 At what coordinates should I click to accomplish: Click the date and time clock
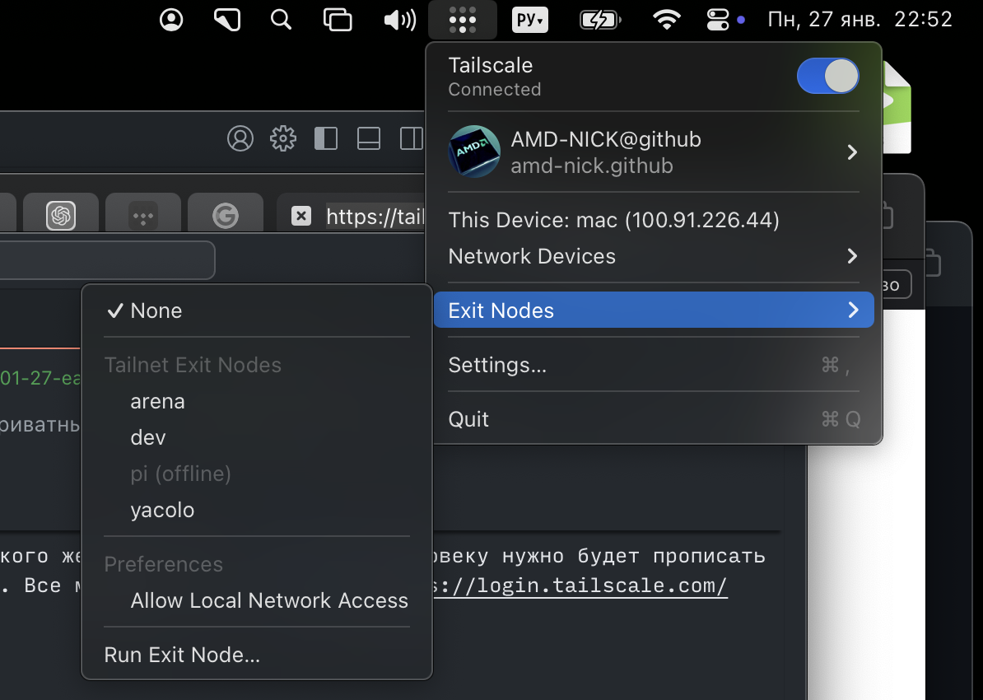pyautogui.click(x=860, y=20)
